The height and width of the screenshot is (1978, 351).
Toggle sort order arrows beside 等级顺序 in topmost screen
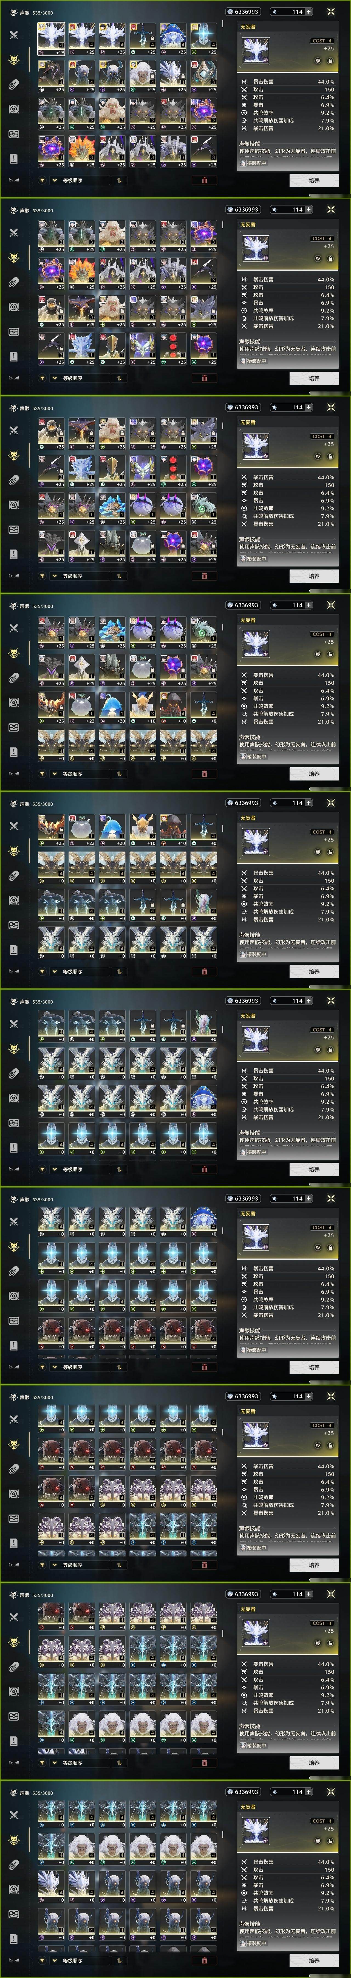[119, 180]
